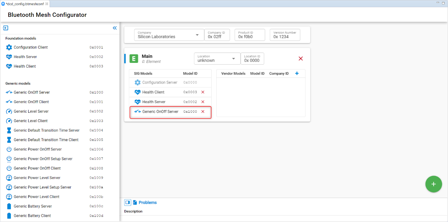Toggle the Problems panel view icon
Viewport: 448px width, 222px height.
[x=128, y=202]
